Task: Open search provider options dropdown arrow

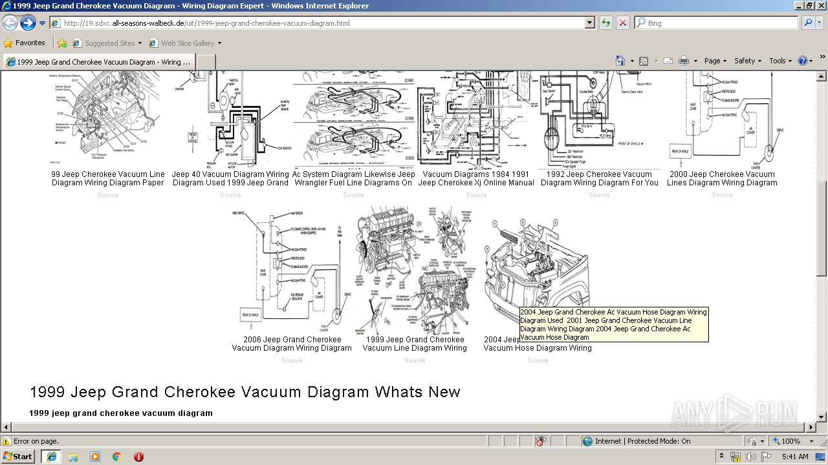Action: click(820, 23)
